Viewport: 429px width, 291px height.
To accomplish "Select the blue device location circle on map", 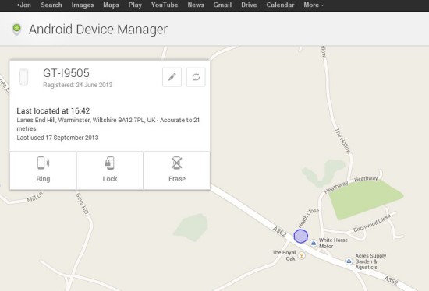I will click(300, 236).
